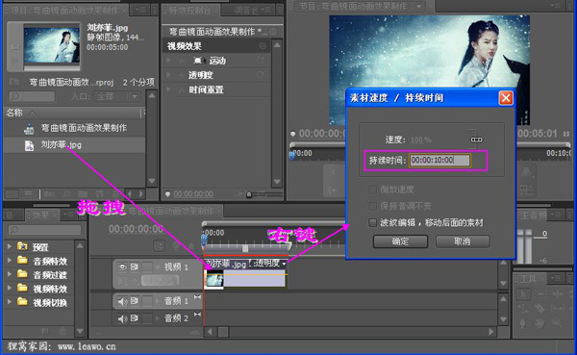The height and width of the screenshot is (355, 577).
Task: Expand the 音频 1 track triangle
Action: point(159,301)
